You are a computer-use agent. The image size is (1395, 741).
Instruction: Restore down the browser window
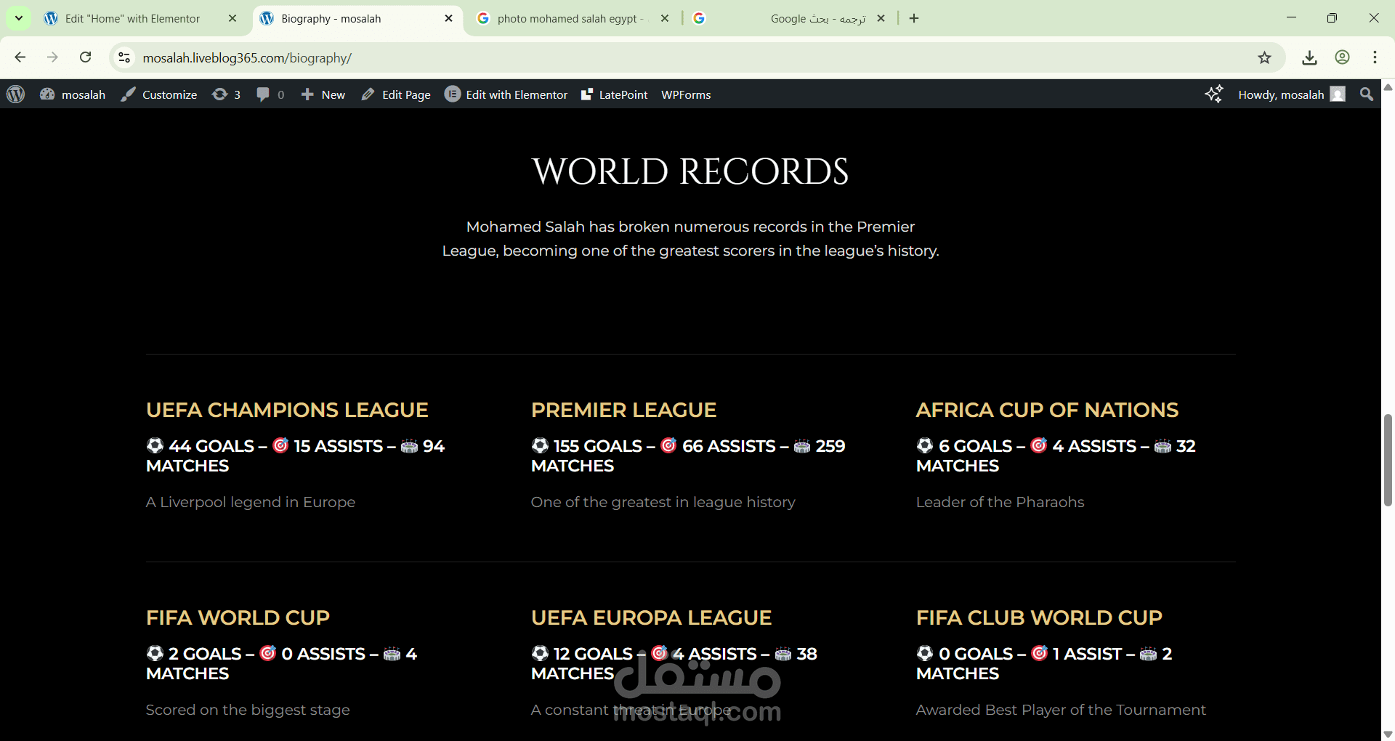1332,18
